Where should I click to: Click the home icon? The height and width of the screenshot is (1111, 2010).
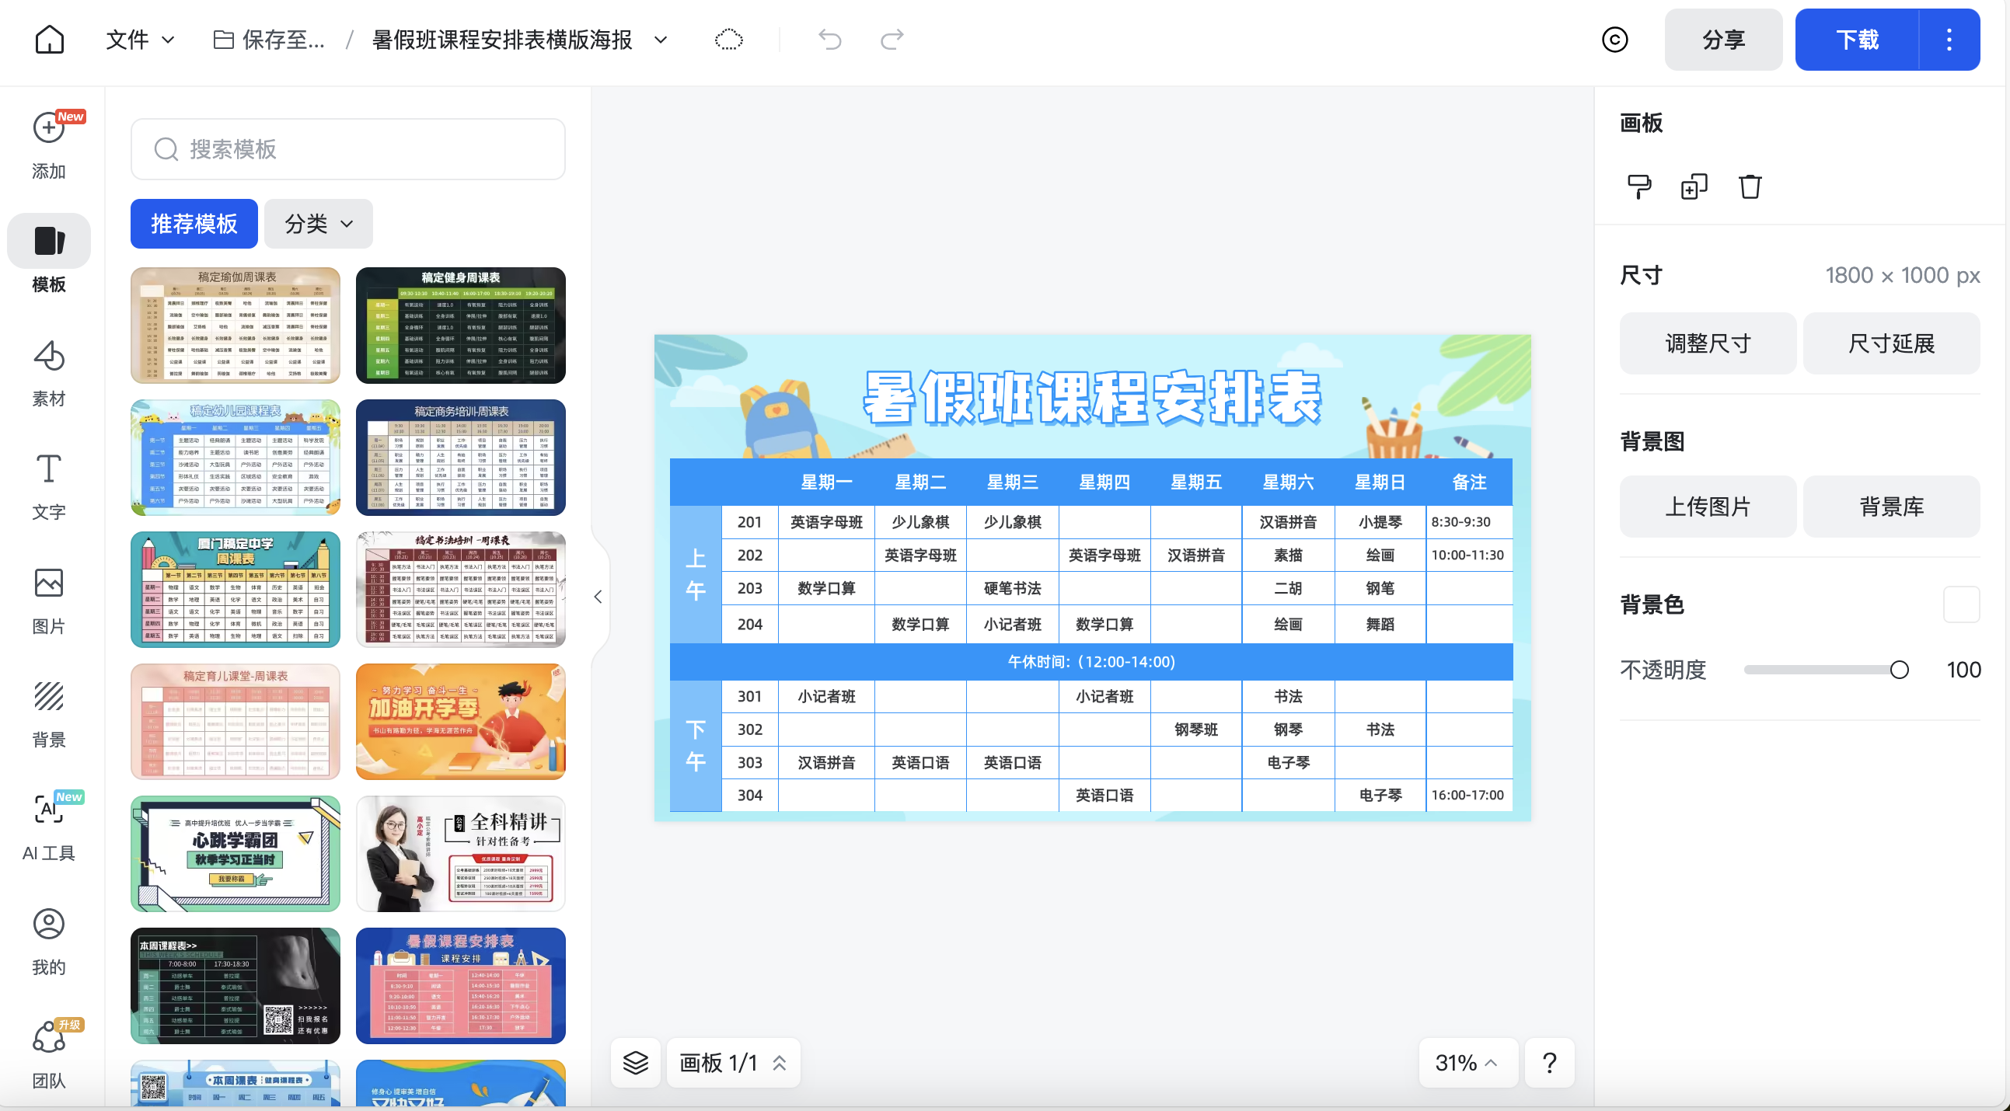(49, 39)
